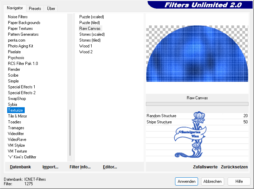254x189 pixels.
Task: Click Abbrechen to cancel
Action: pos(212,181)
